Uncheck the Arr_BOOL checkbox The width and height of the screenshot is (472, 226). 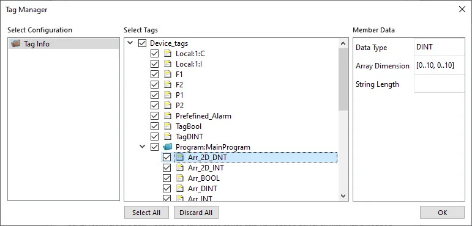[x=167, y=178]
